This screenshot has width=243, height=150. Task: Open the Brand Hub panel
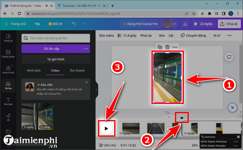coord(8,70)
